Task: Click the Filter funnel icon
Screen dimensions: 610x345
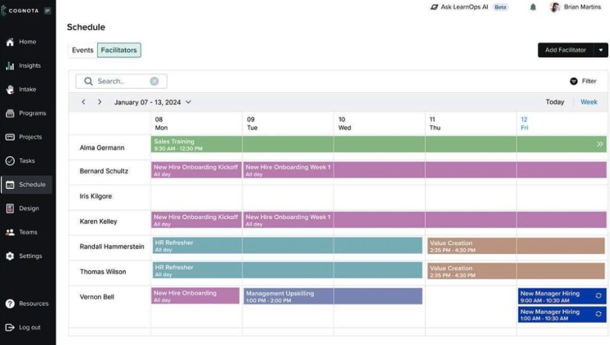Action: 574,81
